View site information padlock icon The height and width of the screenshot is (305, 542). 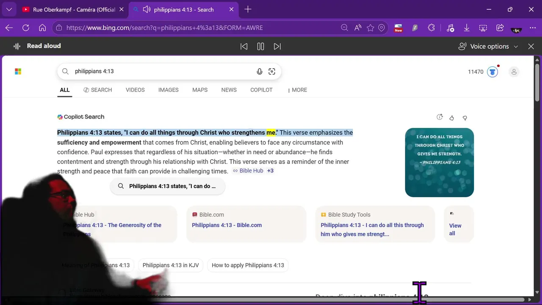tap(59, 28)
